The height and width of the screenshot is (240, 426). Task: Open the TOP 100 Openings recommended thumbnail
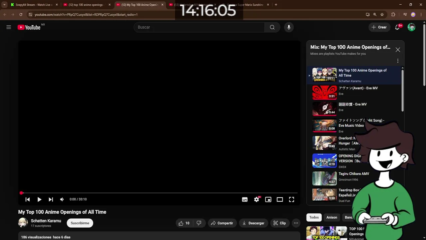coord(326,233)
